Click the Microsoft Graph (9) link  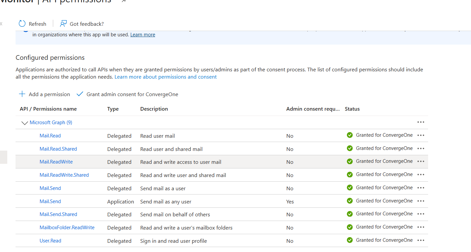51,123
